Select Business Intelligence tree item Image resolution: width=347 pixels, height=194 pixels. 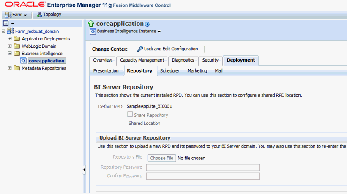pos(42,54)
